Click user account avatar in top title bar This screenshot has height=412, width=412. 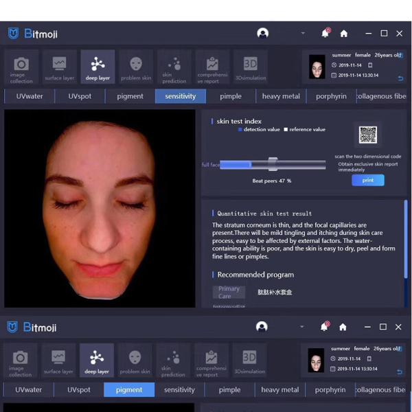click(262, 34)
